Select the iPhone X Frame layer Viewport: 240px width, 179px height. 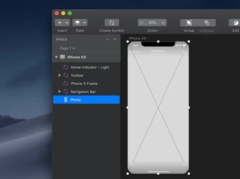[86, 84]
